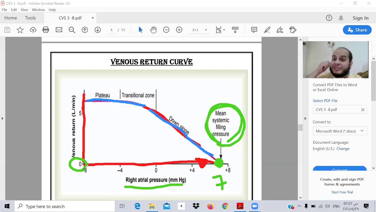Show notifications bell in Acrobat
This screenshot has height=212, width=376.
341,18
